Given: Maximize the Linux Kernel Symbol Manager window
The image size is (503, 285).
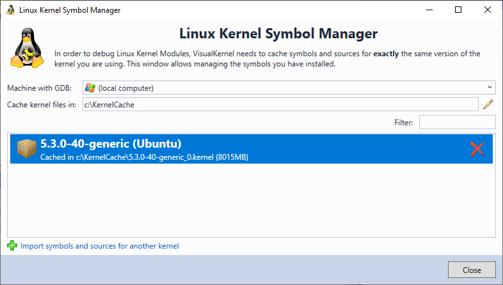Looking at the screenshot, I should [458, 10].
